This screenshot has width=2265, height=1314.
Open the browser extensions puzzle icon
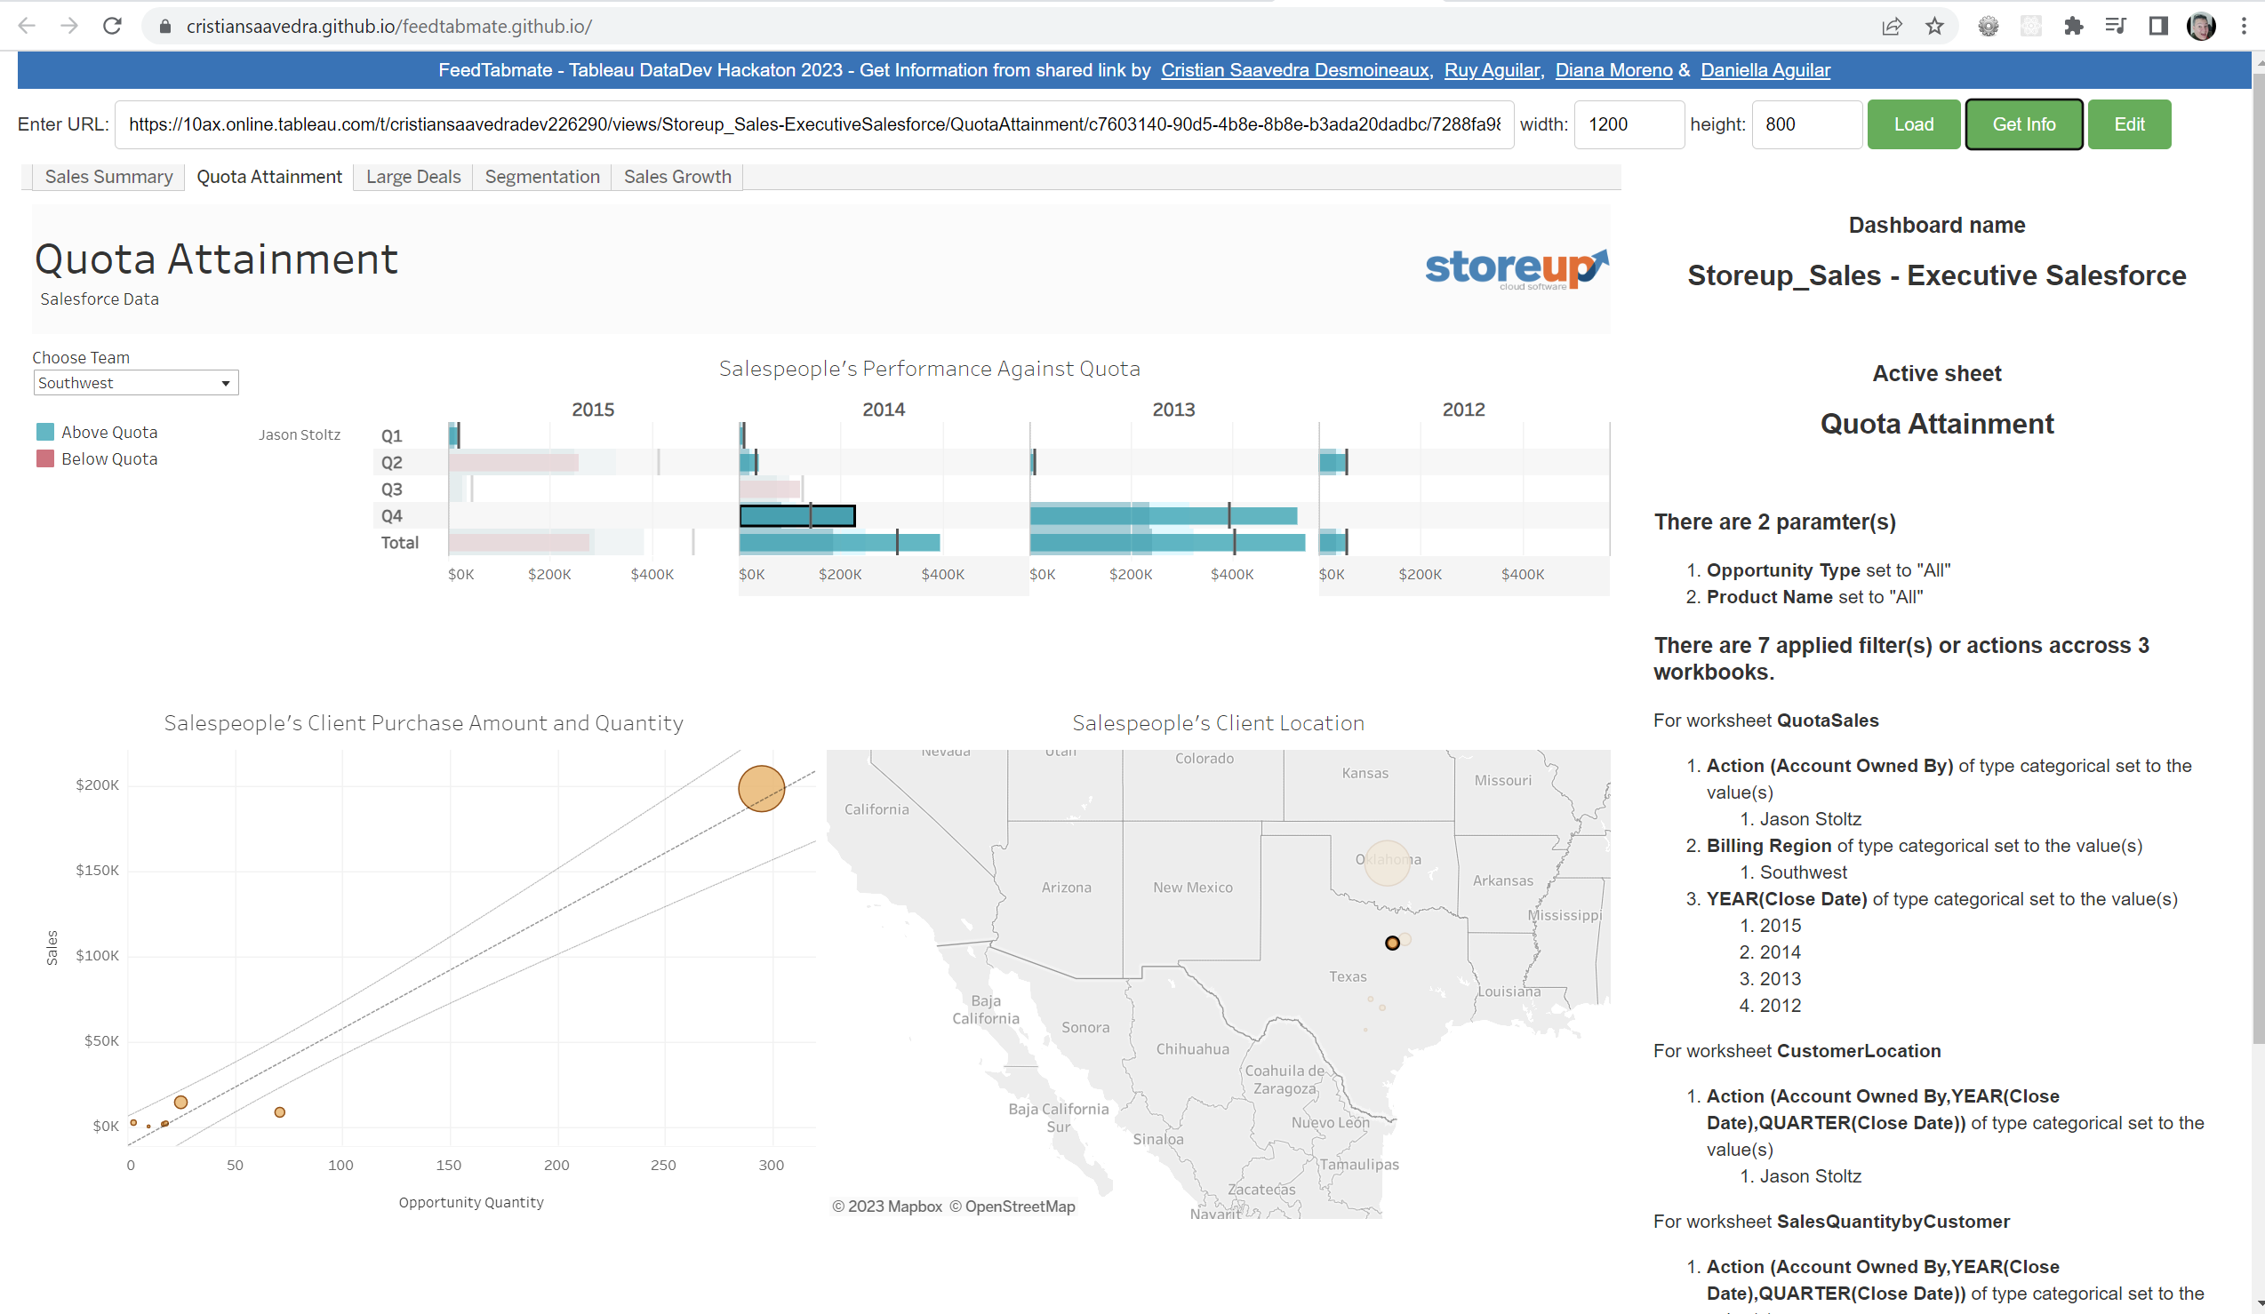click(2073, 26)
